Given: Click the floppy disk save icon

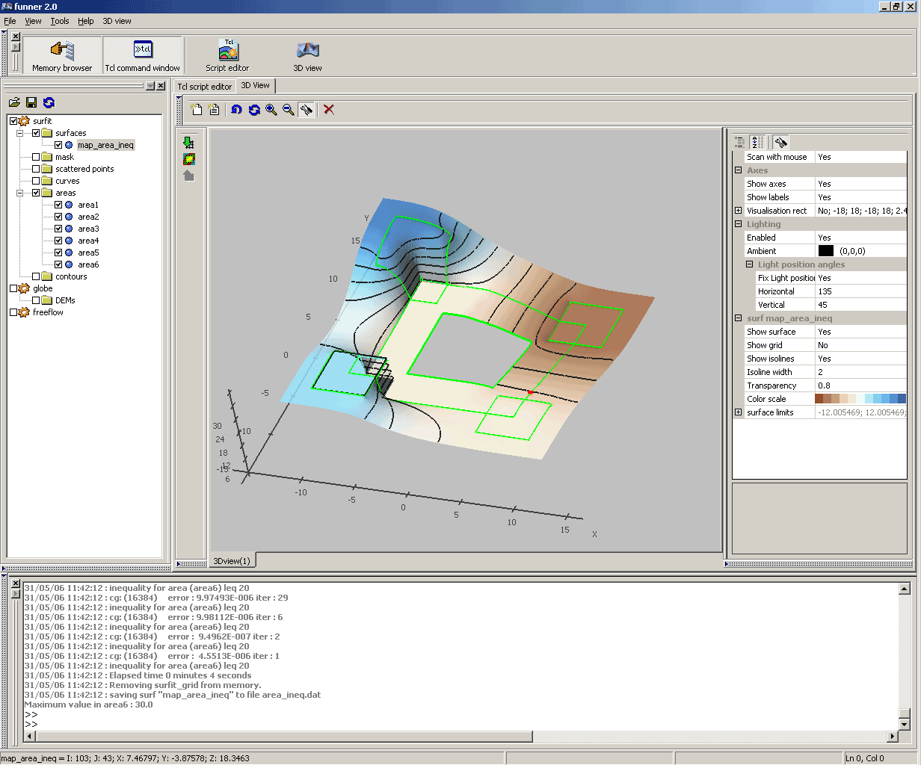Looking at the screenshot, I should pyautogui.click(x=31, y=103).
